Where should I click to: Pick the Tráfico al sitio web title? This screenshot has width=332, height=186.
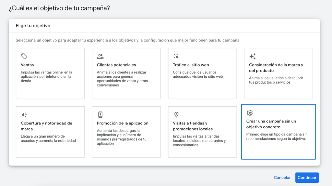click(191, 65)
